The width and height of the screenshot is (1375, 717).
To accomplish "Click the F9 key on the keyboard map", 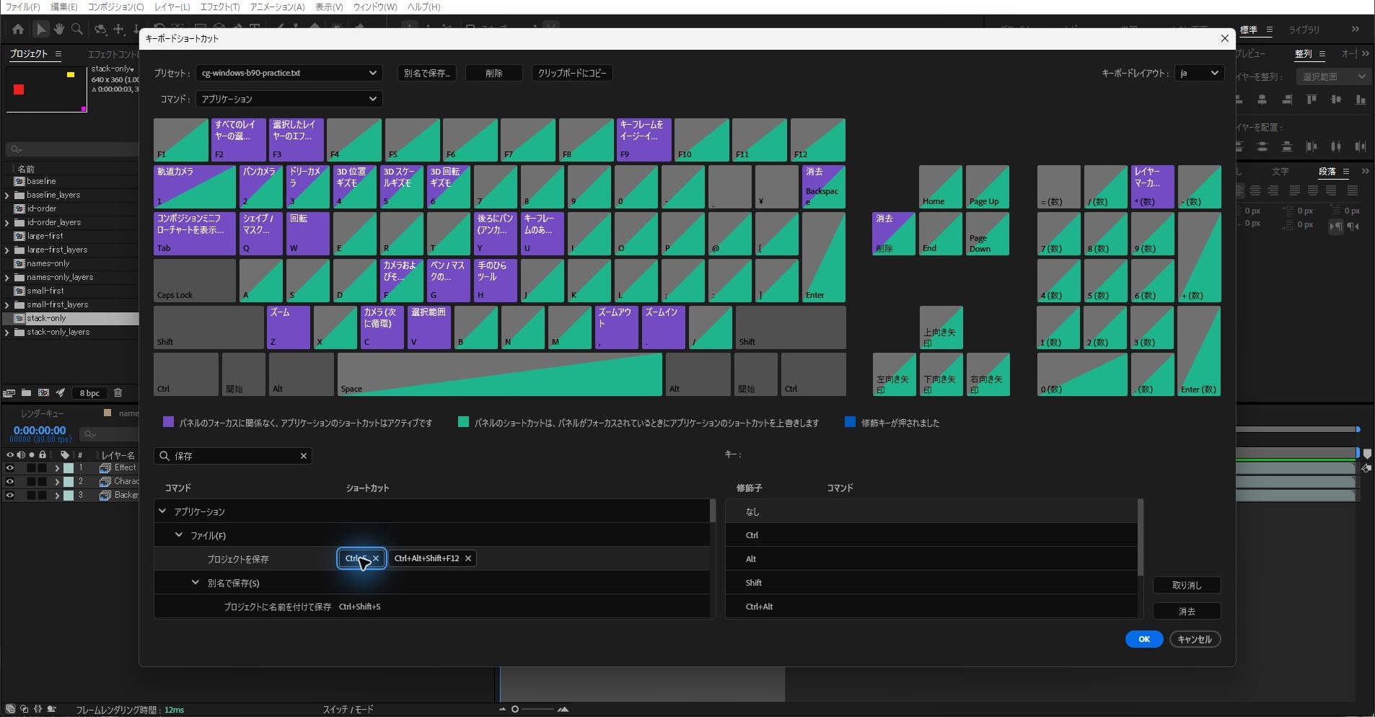I will pos(644,140).
